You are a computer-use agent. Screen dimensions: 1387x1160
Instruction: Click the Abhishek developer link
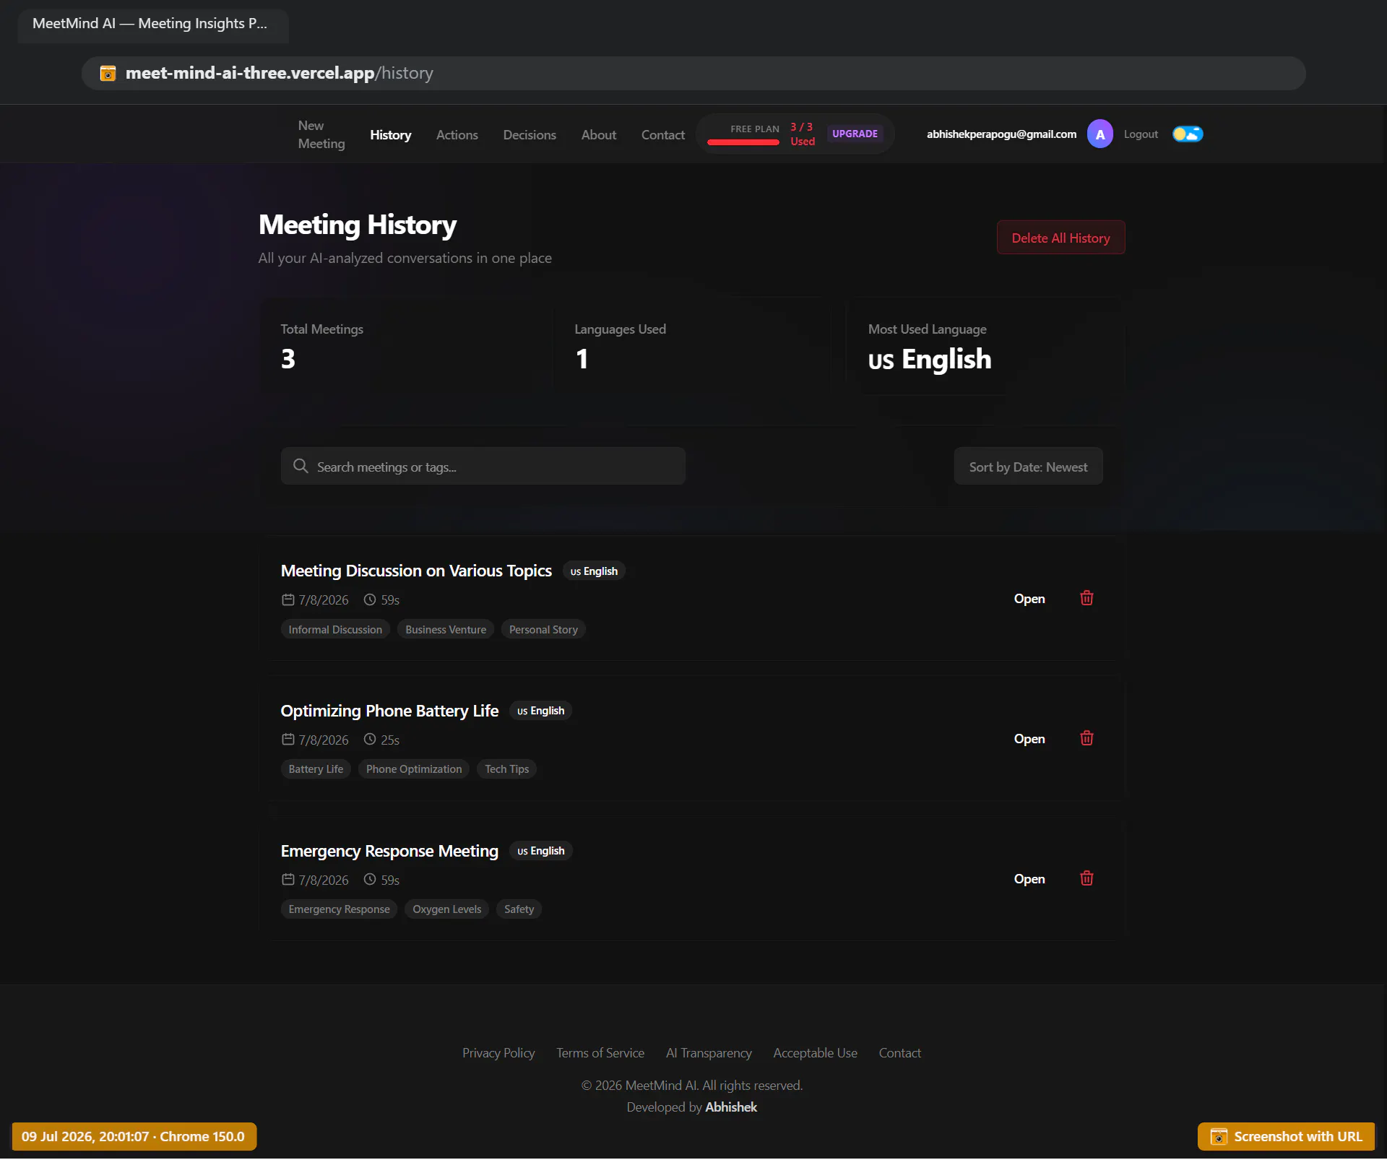[731, 1108]
